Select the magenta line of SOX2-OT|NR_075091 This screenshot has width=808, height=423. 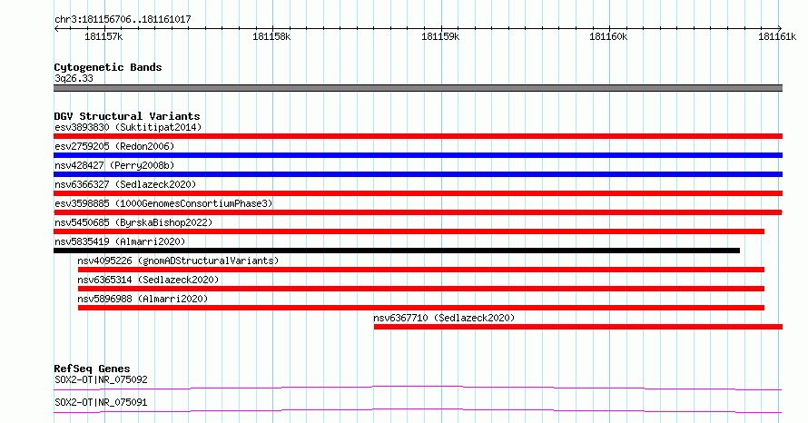click(x=418, y=410)
